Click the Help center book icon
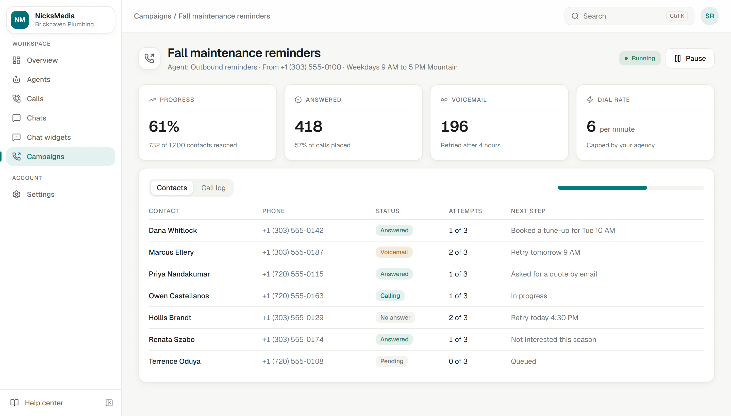The height and width of the screenshot is (416, 731). tap(14, 403)
